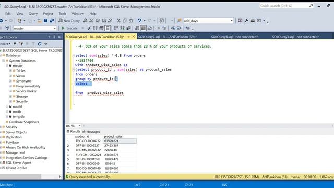Click the Uncomment Selected Lines icon
Viewport: 334px width, 188px height.
[x=164, y=28]
